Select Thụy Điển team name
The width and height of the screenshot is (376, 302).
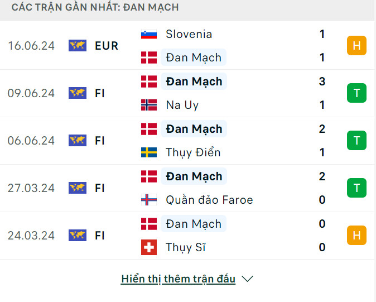[193, 152]
